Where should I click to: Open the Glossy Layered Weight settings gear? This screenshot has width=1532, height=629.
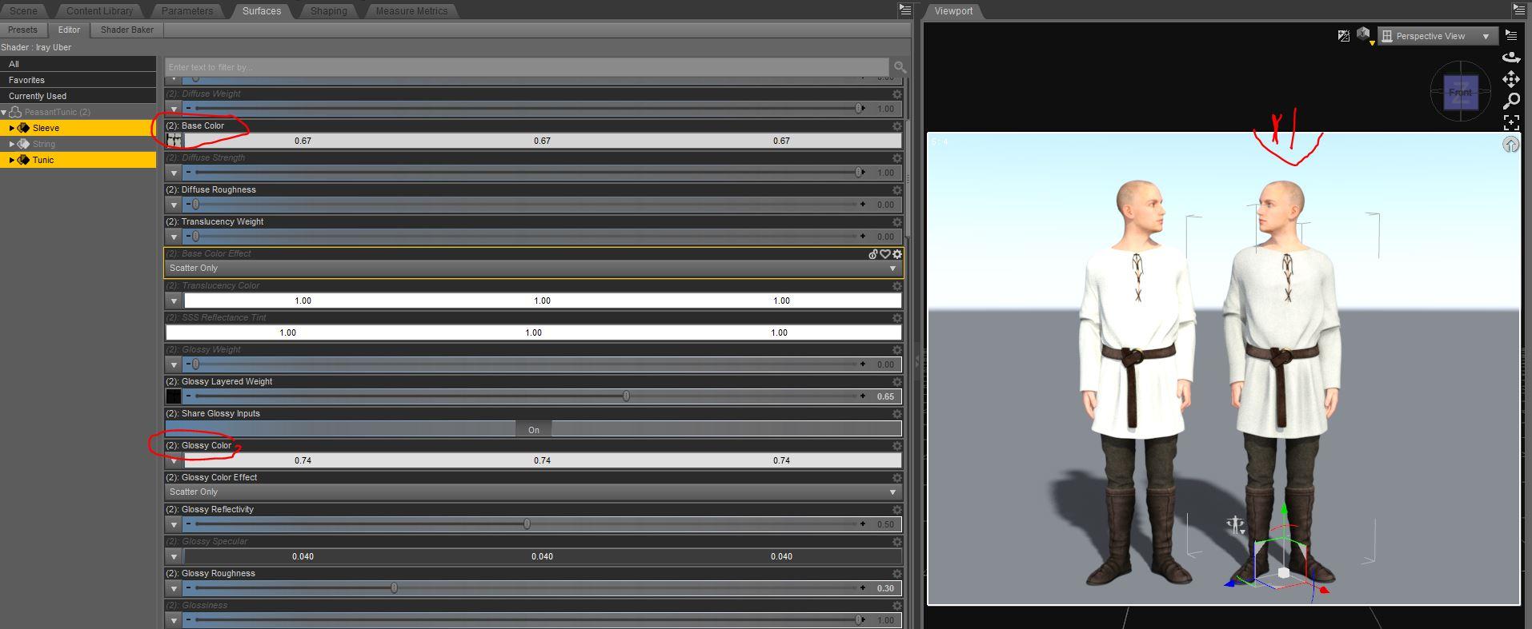tap(897, 382)
